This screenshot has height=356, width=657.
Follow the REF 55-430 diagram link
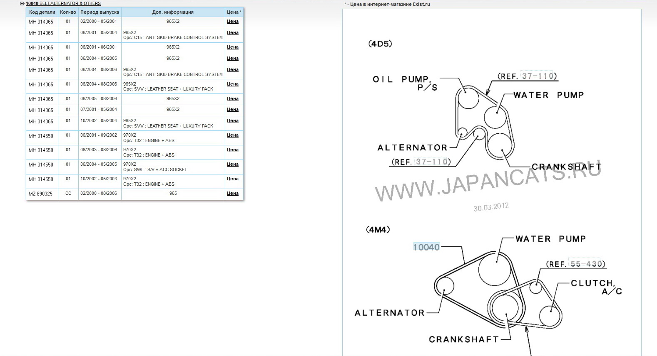click(586, 264)
